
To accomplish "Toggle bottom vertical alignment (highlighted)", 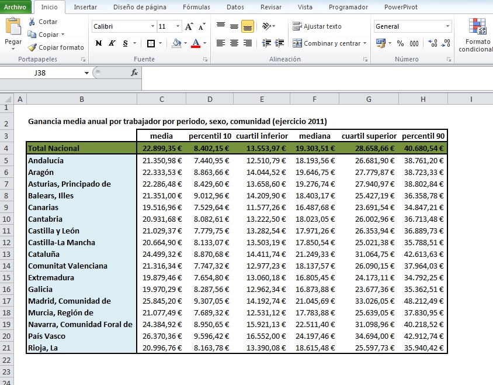I will (x=248, y=26).
